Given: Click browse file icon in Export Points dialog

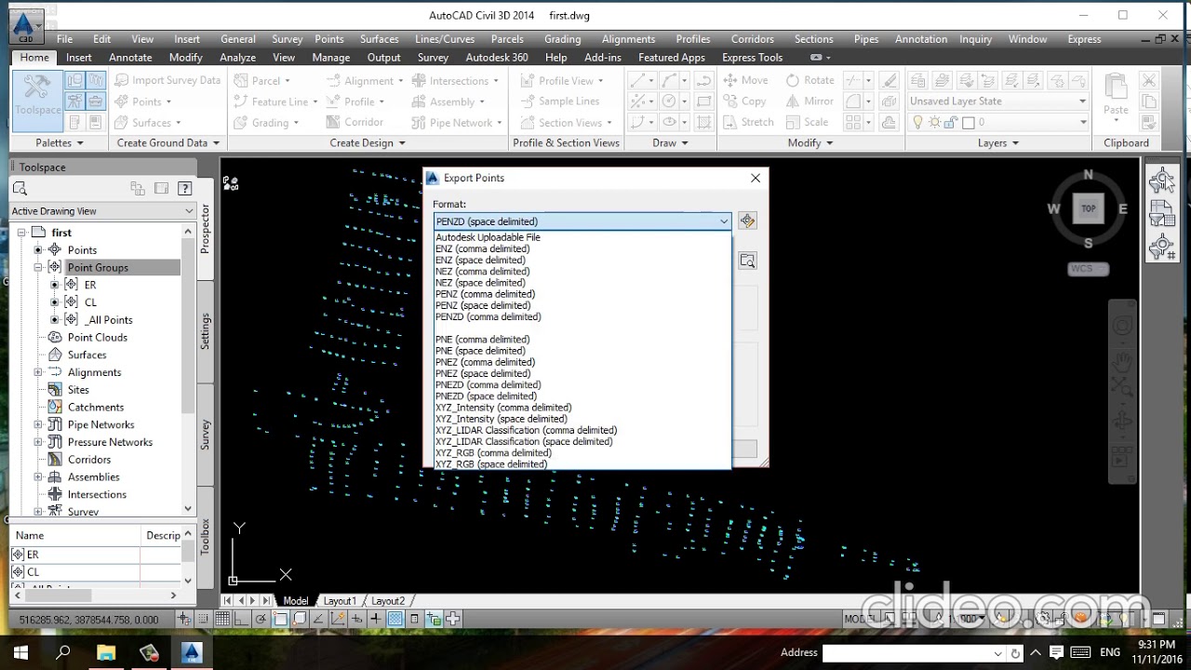Looking at the screenshot, I should [747, 261].
